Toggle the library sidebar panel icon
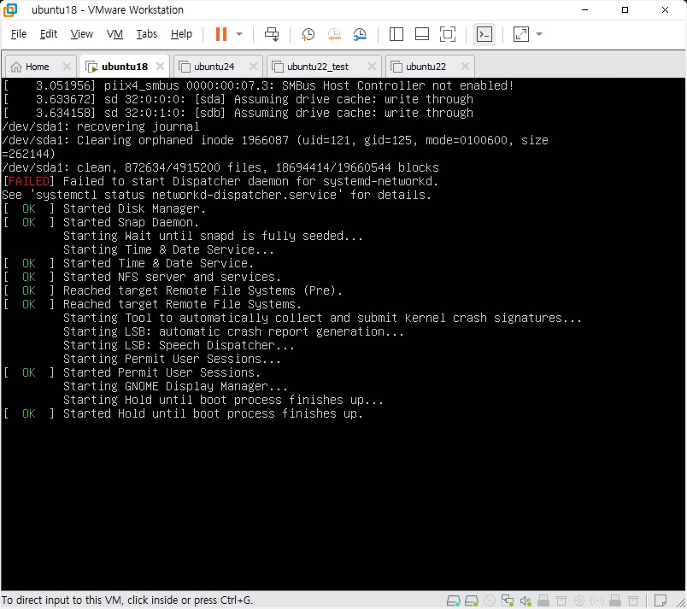This screenshot has width=687, height=609. coord(396,34)
